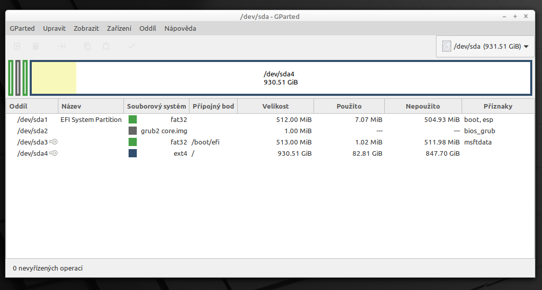Image resolution: width=542 pixels, height=290 pixels.
Task: Maximize the GParted window
Action: [x=515, y=16]
